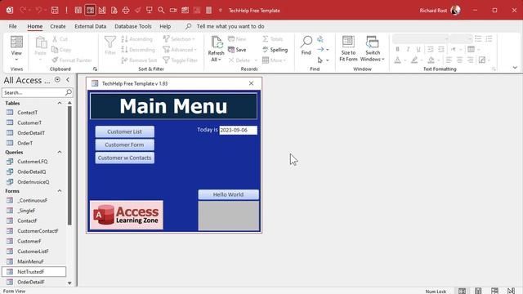Run Spelling check from the Records group
The image size is (523, 294).
(275, 50)
